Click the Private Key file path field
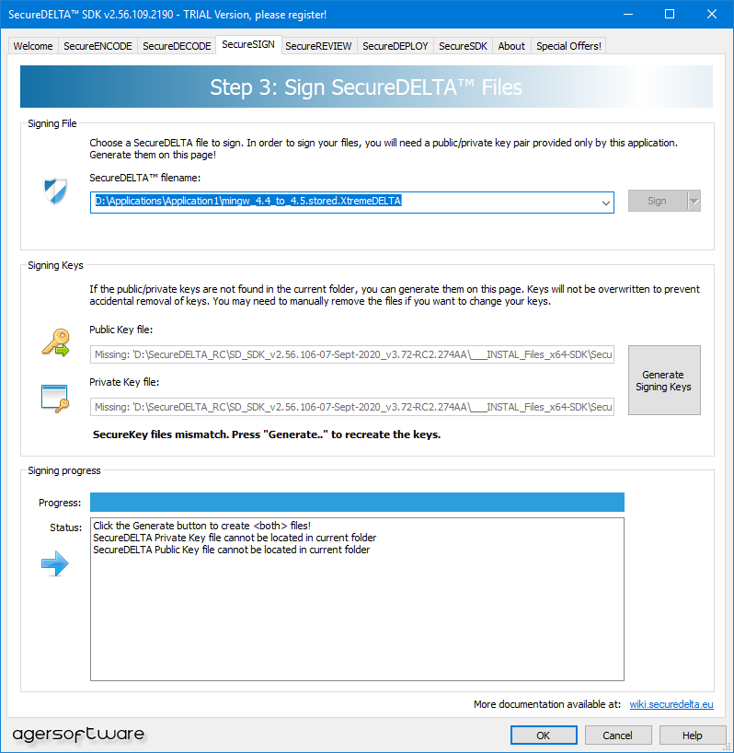This screenshot has width=734, height=753. pyautogui.click(x=352, y=407)
